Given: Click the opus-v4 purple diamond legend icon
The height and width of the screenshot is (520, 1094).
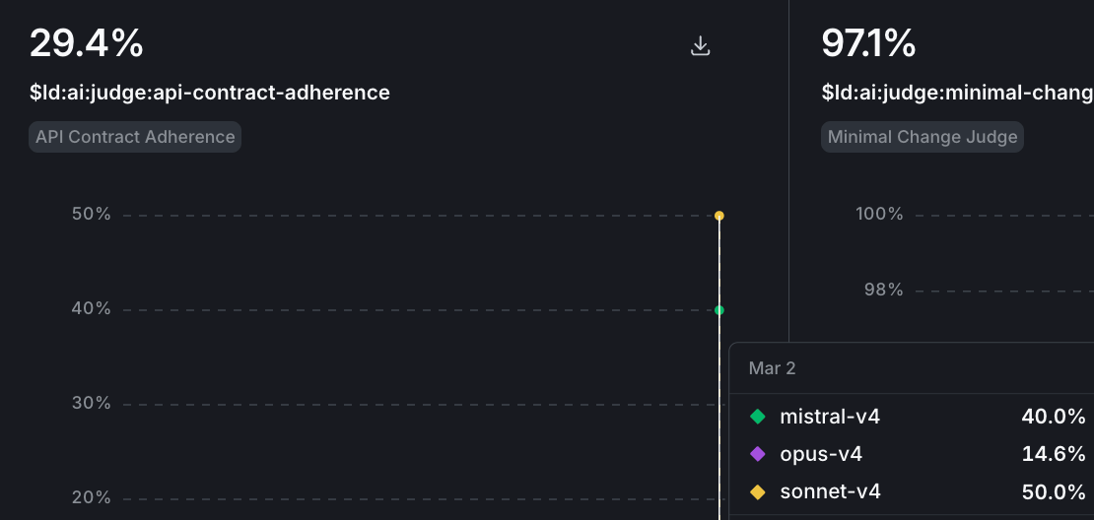Looking at the screenshot, I should coord(758,454).
